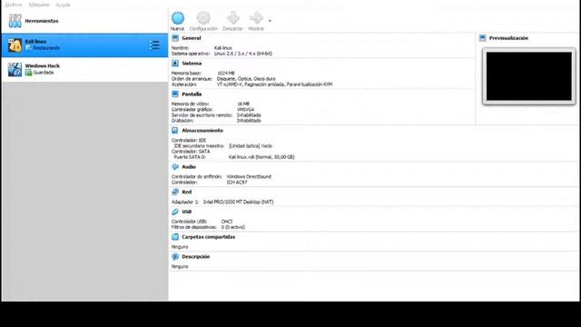Image resolution: width=581 pixels, height=327 pixels.
Task: Click the Grabación Inhabilitado value
Action: [249, 121]
